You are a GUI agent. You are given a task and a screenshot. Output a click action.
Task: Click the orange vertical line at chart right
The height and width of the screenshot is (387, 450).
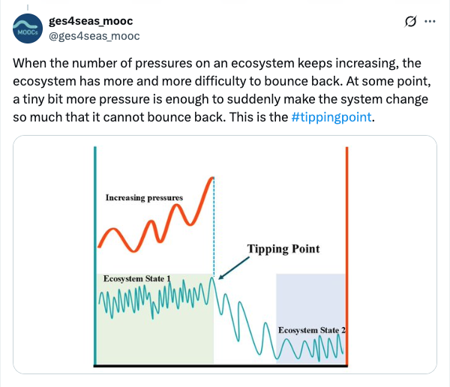347,225
